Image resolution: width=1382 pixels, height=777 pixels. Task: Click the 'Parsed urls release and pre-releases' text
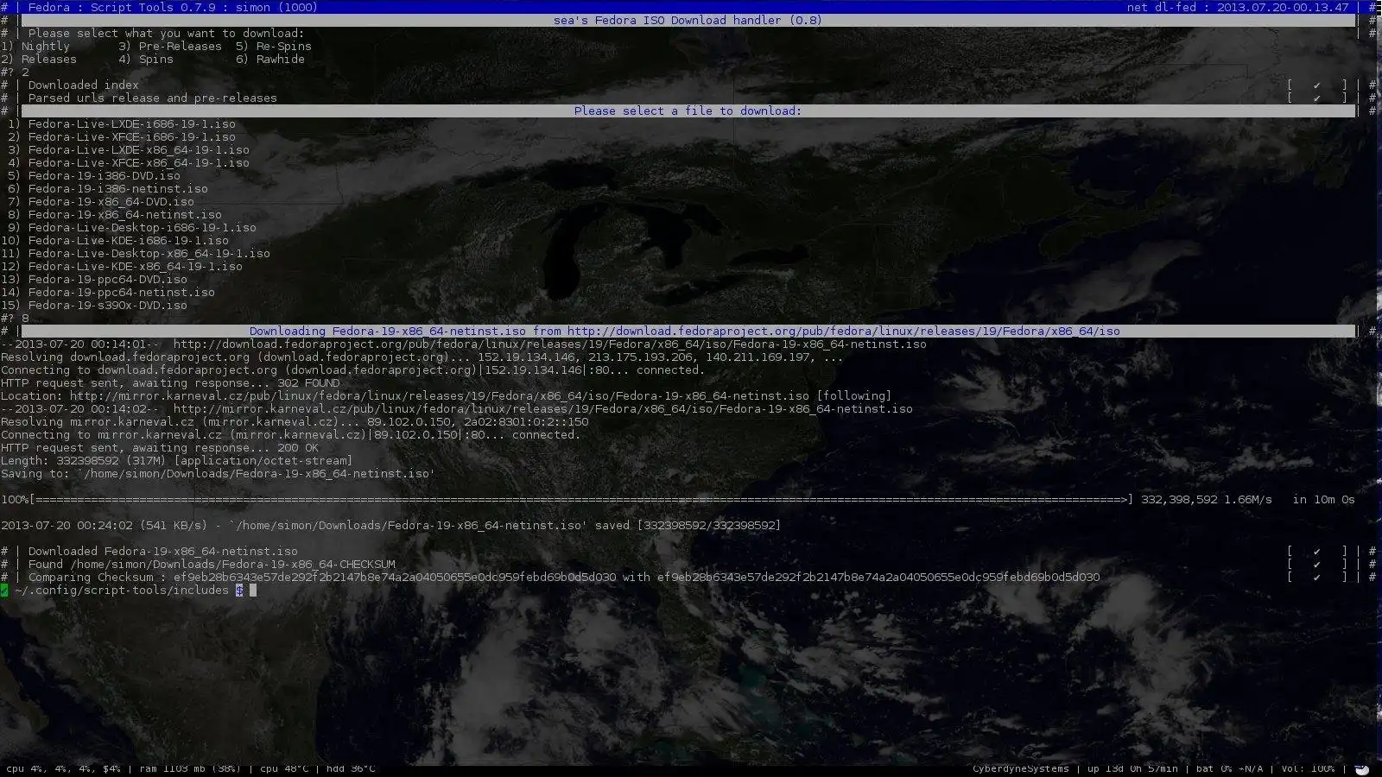coord(153,98)
